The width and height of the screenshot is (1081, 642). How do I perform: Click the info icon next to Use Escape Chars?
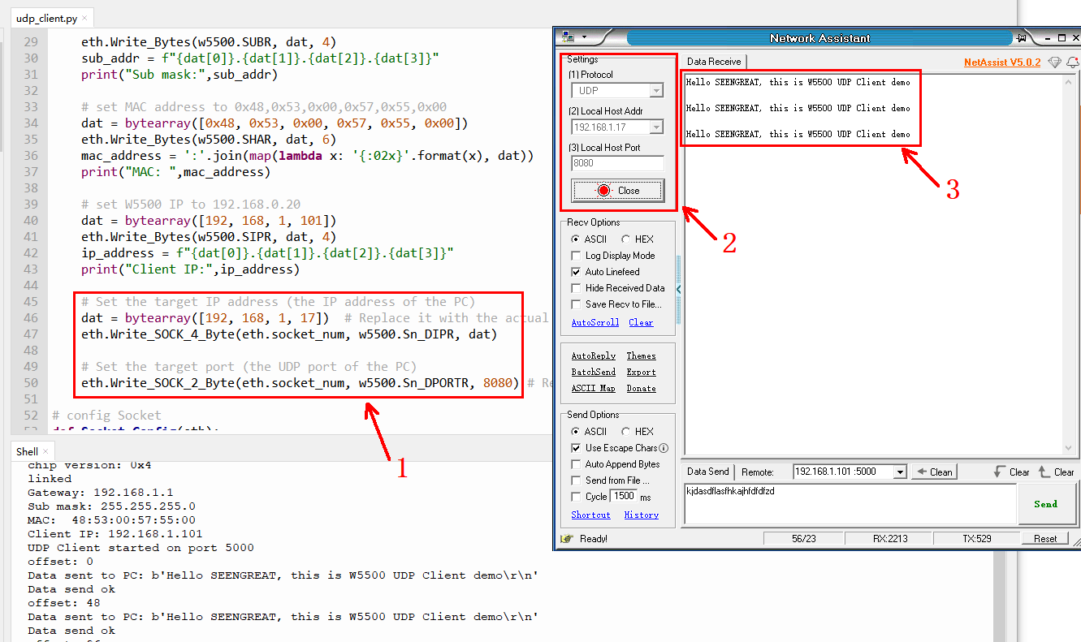[664, 448]
